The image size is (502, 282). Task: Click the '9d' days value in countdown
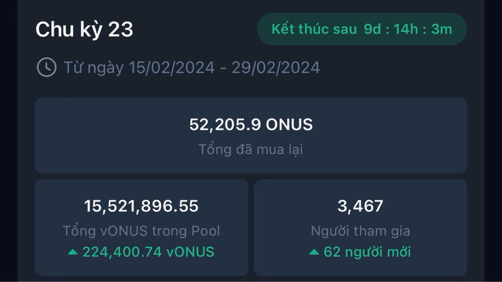[372, 29]
